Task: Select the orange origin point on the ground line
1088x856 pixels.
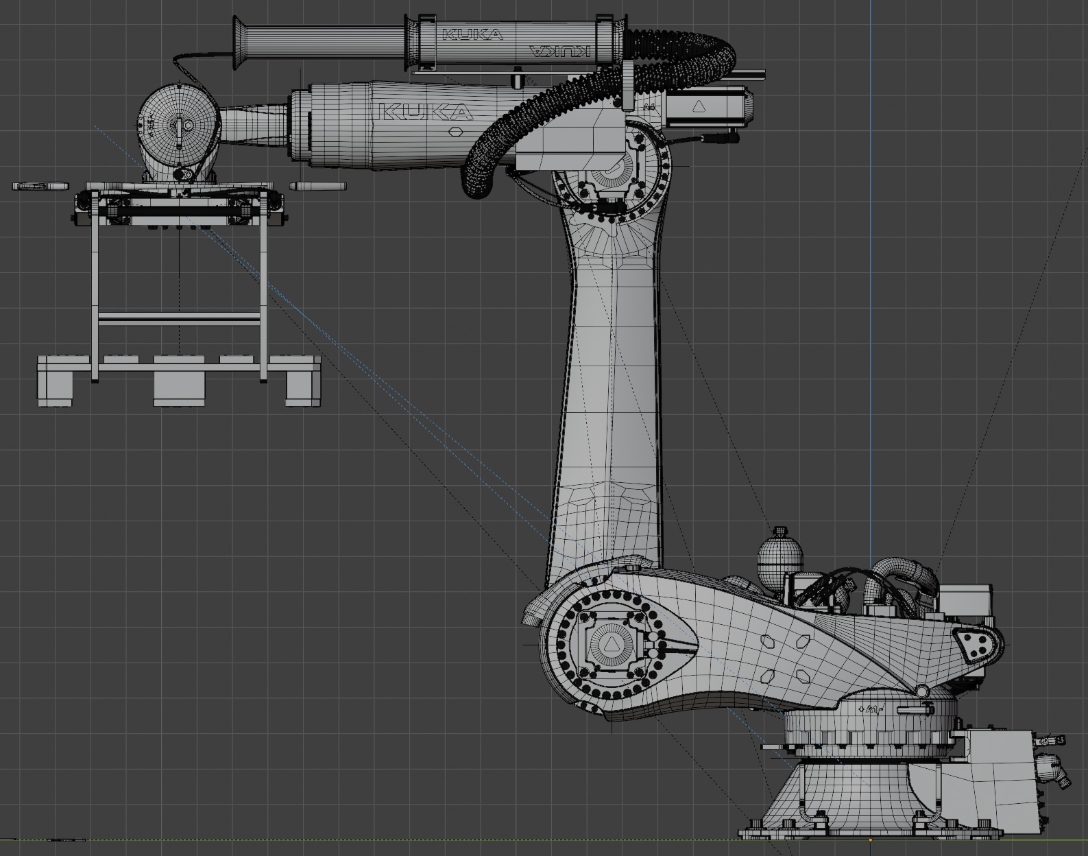Action: click(871, 839)
